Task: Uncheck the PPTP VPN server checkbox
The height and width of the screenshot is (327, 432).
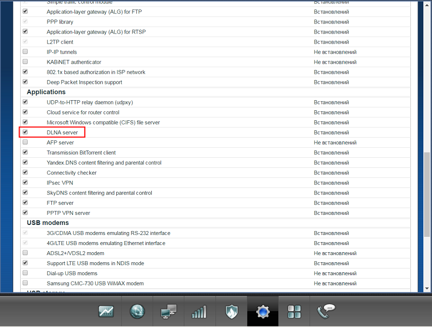Action: pos(25,212)
